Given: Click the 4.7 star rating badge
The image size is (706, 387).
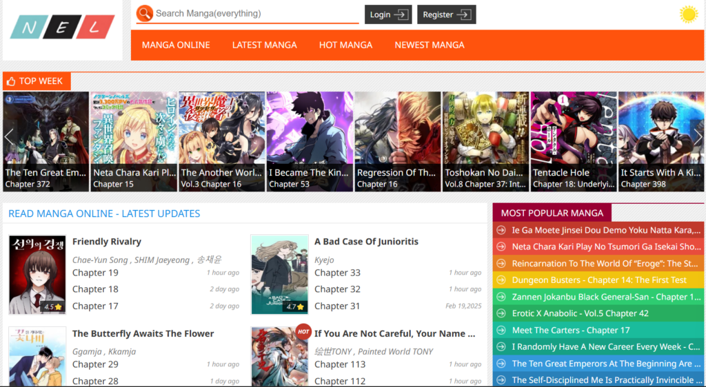Looking at the screenshot, I should (x=295, y=307).
